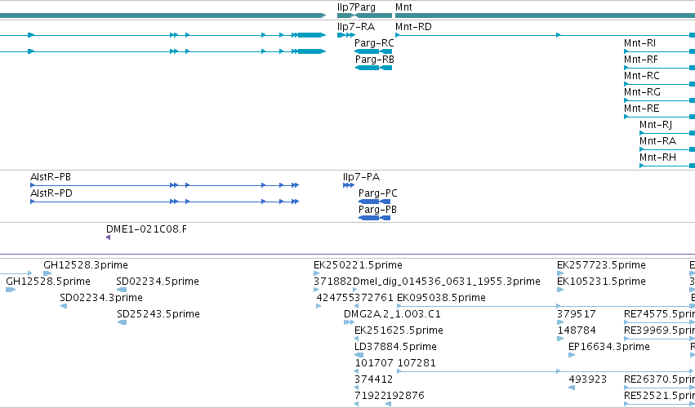Select the RE52521.5prime EST

[659, 396]
